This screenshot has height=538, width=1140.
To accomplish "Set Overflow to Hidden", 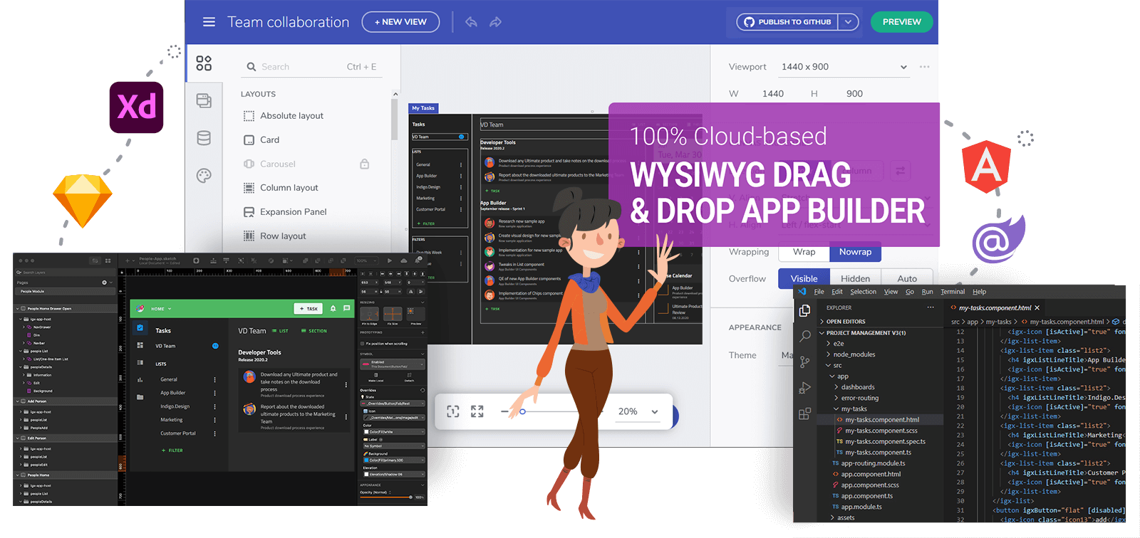I will click(x=855, y=278).
